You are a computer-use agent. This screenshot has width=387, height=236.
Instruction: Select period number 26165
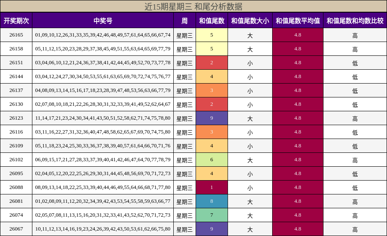(x=16, y=35)
